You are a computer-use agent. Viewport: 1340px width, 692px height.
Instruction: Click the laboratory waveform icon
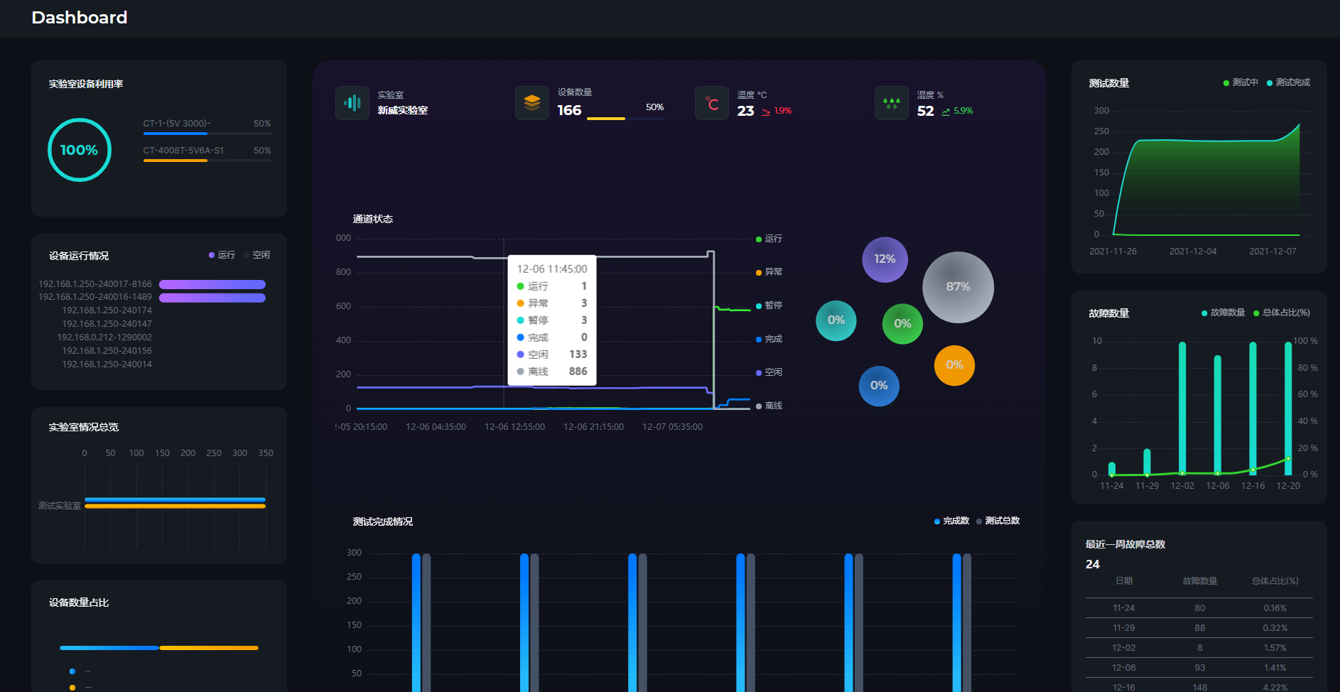click(x=352, y=103)
